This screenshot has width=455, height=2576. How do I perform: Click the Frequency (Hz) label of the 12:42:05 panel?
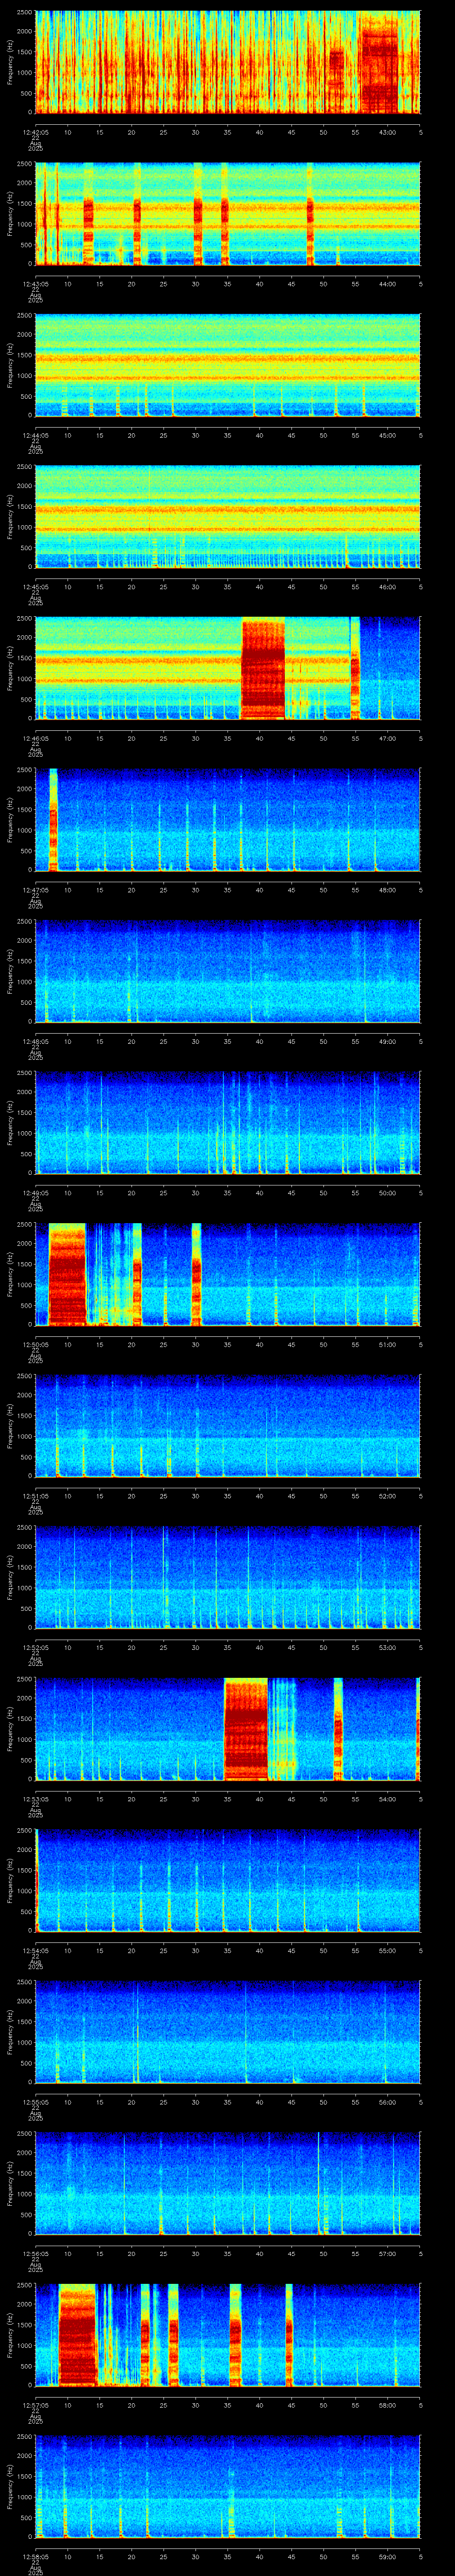click(10, 62)
